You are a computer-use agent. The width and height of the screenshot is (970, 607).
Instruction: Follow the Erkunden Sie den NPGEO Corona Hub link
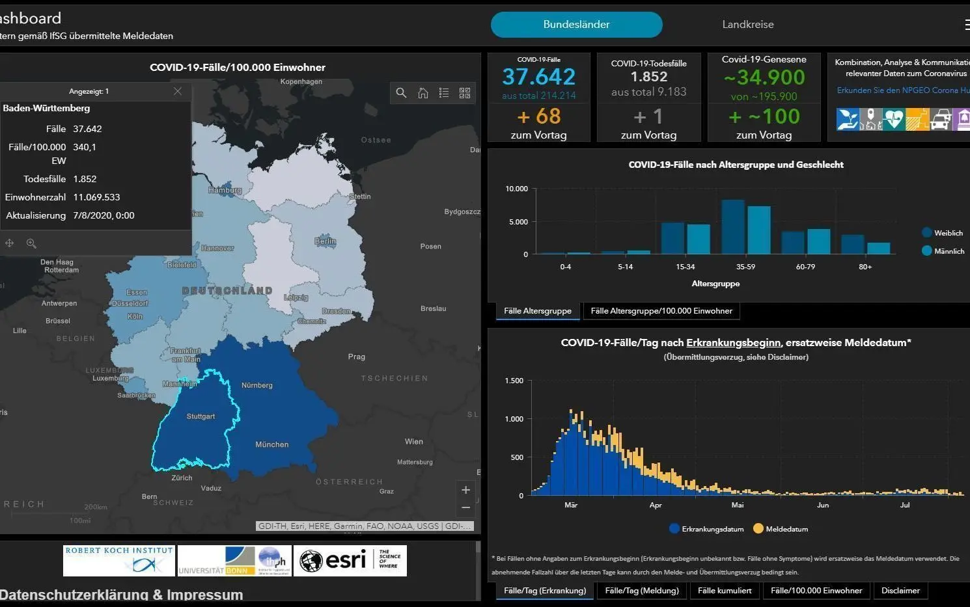pos(903,90)
